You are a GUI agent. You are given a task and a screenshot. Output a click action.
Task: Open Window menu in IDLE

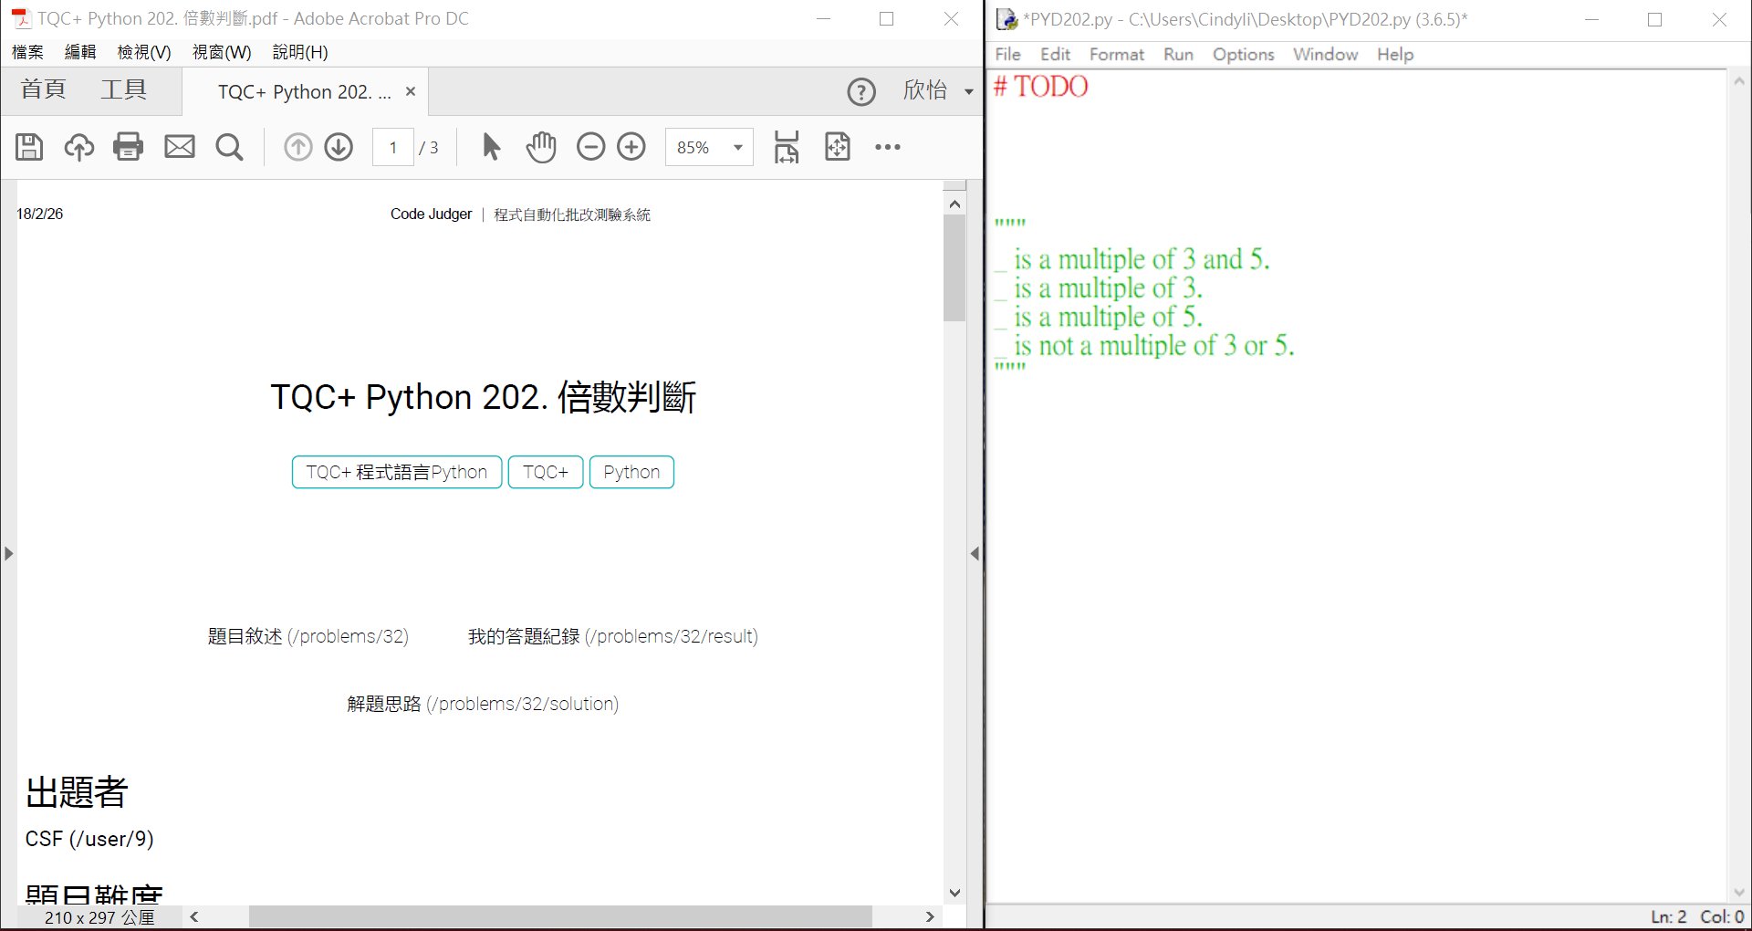click(x=1325, y=54)
